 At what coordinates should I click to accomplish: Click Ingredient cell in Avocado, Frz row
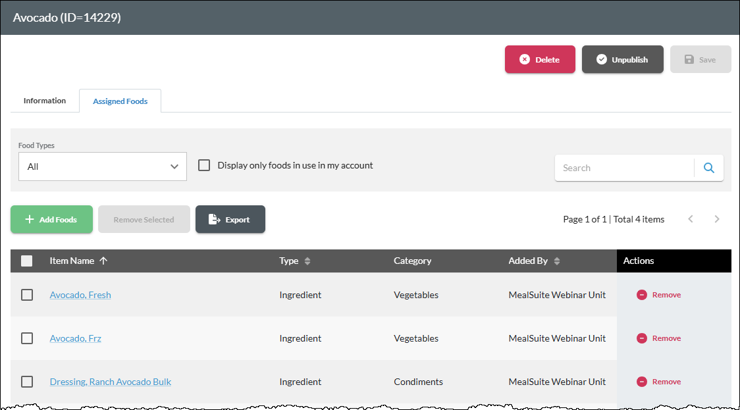(x=300, y=338)
